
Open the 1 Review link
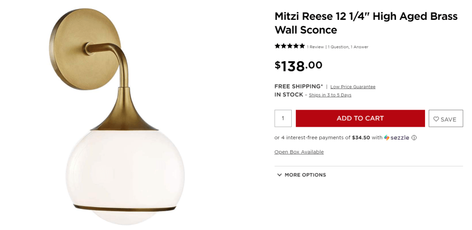(315, 47)
